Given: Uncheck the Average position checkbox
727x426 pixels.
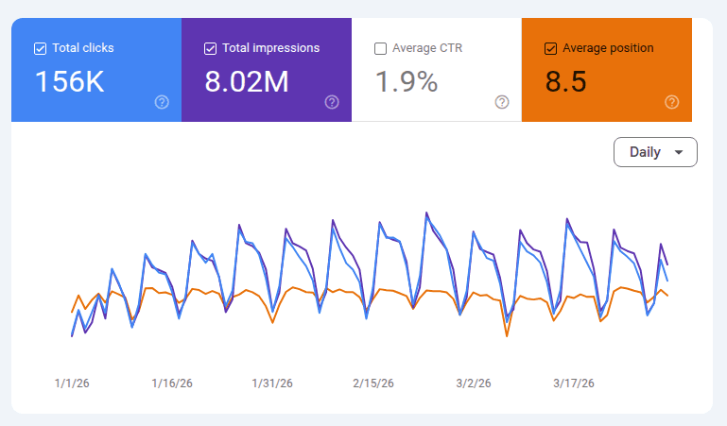Looking at the screenshot, I should tap(550, 48).
